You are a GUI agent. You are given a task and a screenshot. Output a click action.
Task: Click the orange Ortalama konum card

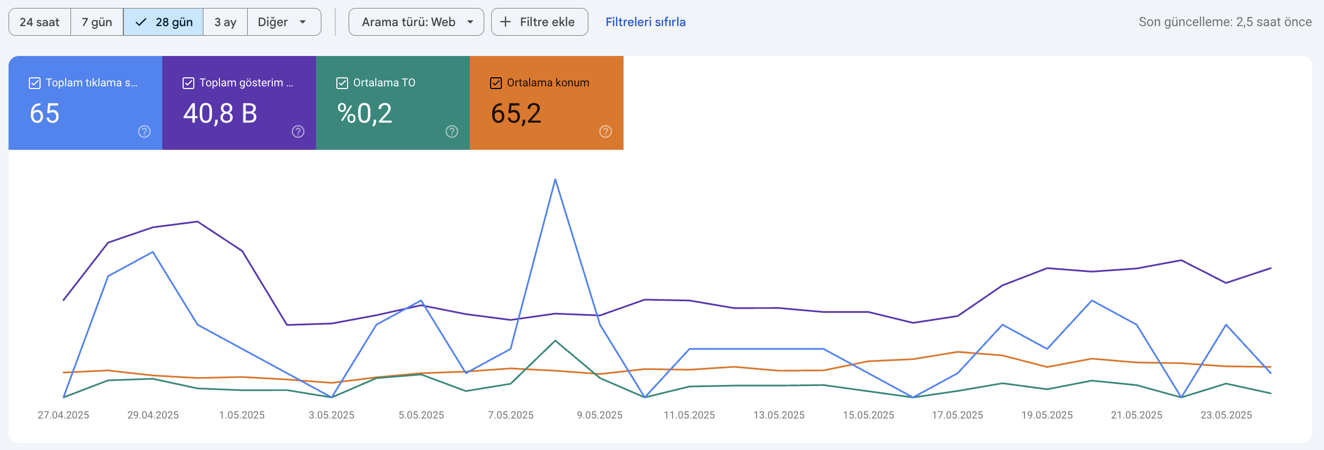pos(547,103)
